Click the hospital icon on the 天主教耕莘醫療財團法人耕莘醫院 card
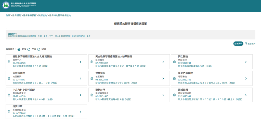Screen dimensions: 261x123 92,62
